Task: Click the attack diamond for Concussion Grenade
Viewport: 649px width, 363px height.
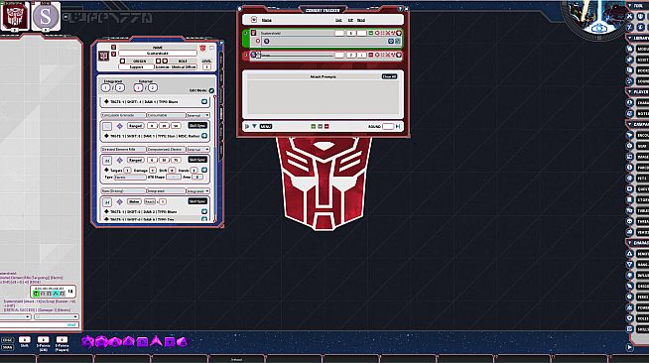Action: 120,126
